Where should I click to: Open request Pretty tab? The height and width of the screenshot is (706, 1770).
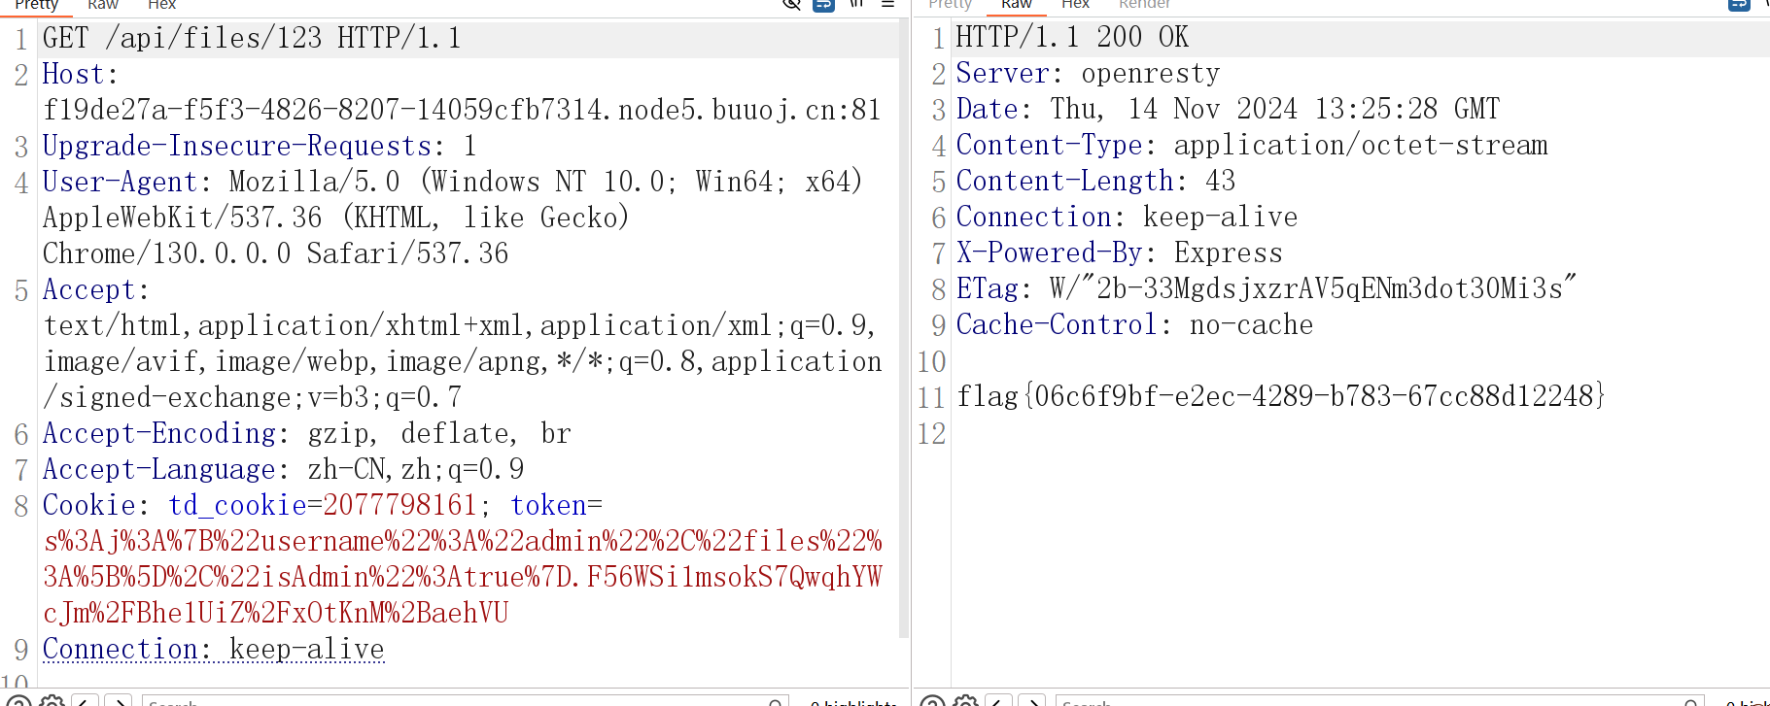pyautogui.click(x=36, y=5)
